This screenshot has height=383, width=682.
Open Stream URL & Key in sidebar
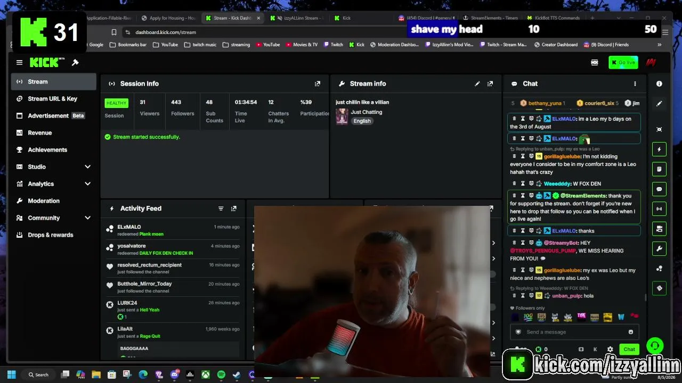pos(53,98)
